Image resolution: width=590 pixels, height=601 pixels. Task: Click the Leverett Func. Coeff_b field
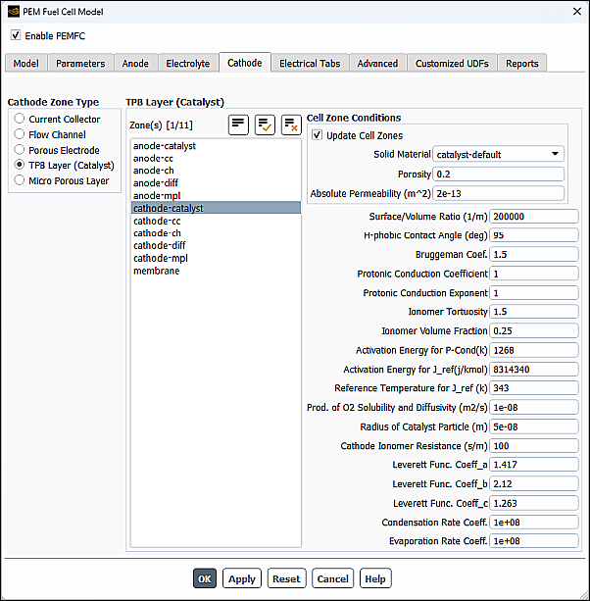click(x=534, y=483)
